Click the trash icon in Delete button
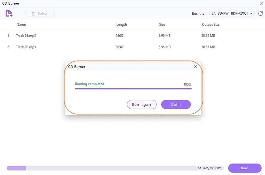This screenshot has height=175, width=265. [x=34, y=13]
